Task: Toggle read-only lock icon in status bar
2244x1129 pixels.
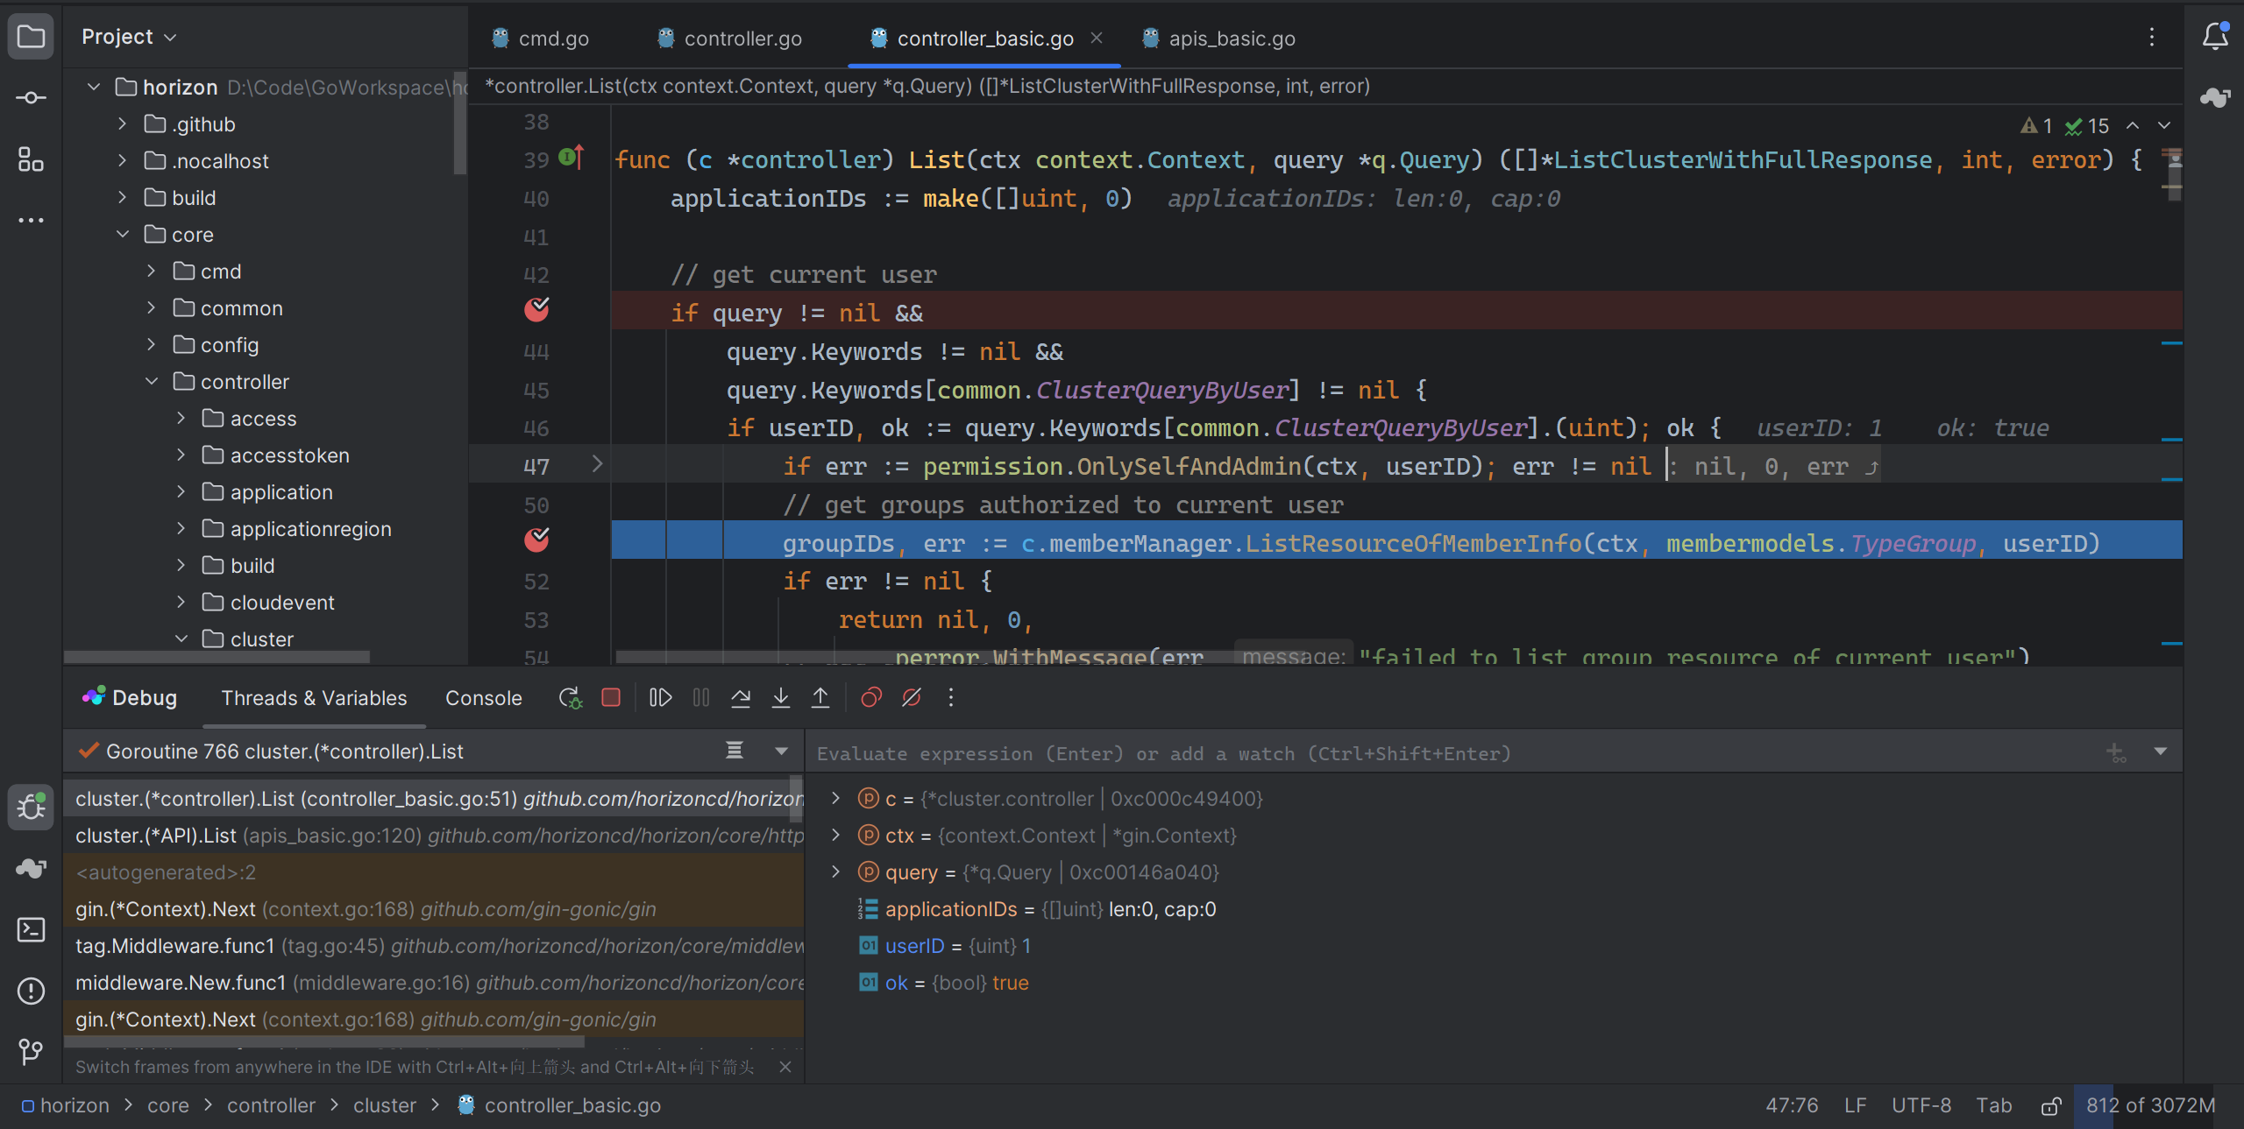Action: click(2050, 1106)
